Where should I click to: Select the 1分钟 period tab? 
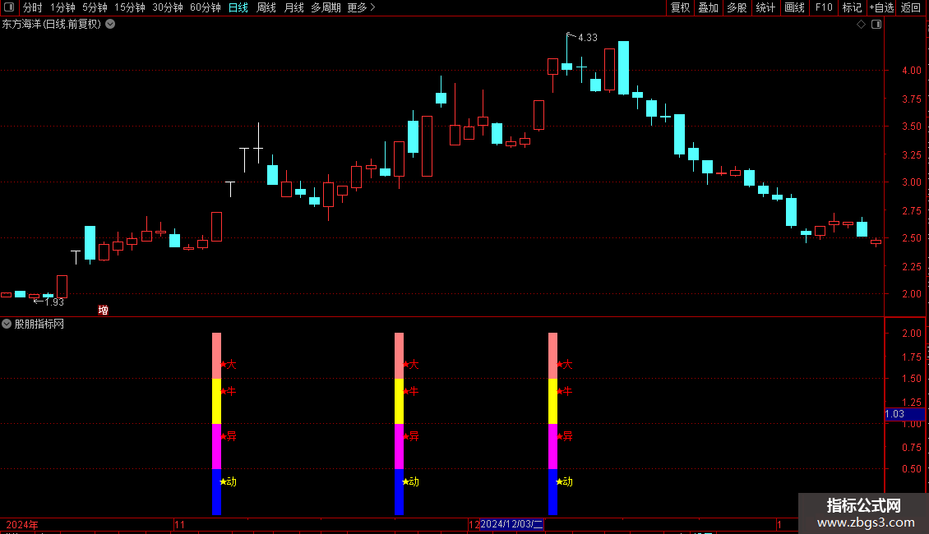(x=62, y=7)
